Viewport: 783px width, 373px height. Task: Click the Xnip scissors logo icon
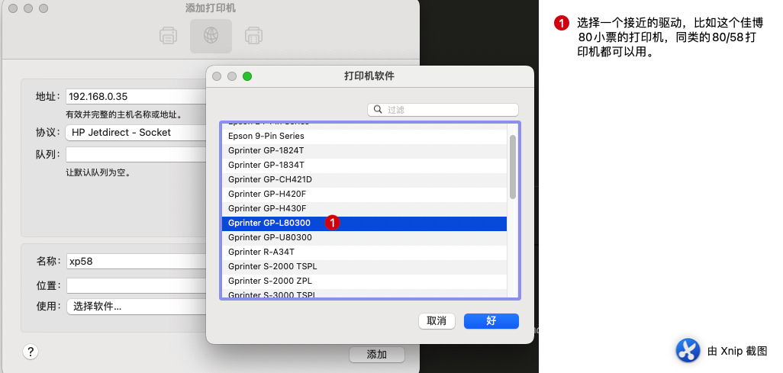coord(688,351)
